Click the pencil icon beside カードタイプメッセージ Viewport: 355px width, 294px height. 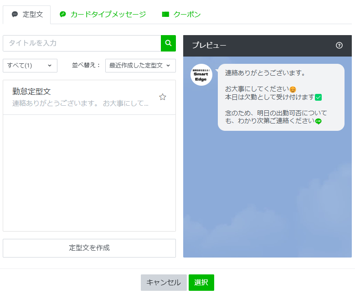point(63,14)
